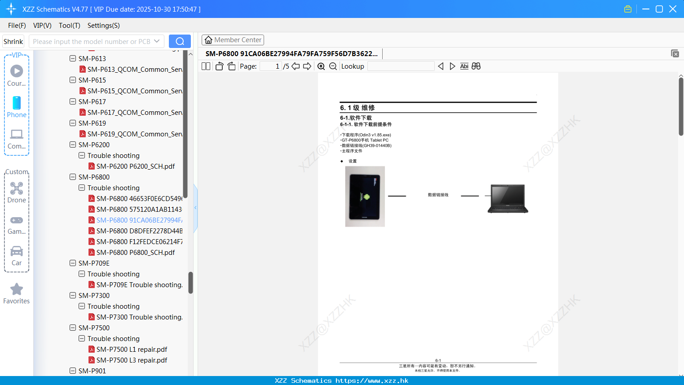Click the tree panel vertical scrollbar
The height and width of the screenshot is (385, 684).
pos(190,283)
